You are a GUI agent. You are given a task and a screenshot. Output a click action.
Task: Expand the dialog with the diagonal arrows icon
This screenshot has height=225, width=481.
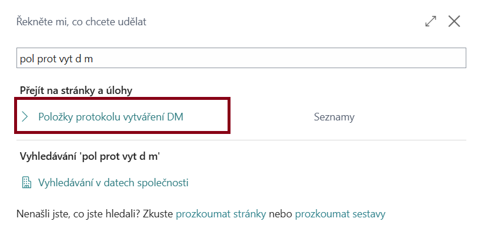(430, 22)
